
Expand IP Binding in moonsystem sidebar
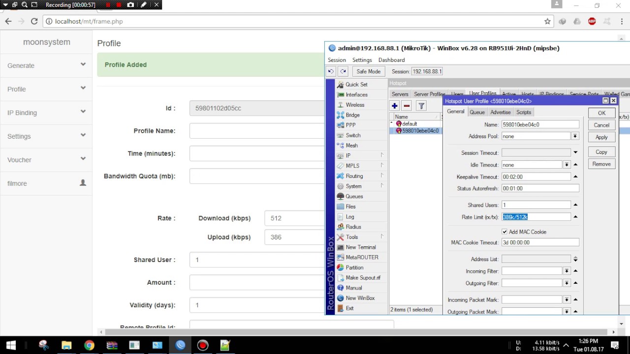point(46,113)
